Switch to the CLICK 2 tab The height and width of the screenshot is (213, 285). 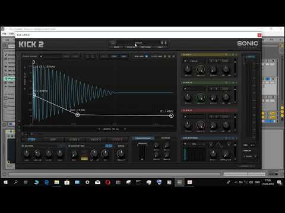point(96,140)
